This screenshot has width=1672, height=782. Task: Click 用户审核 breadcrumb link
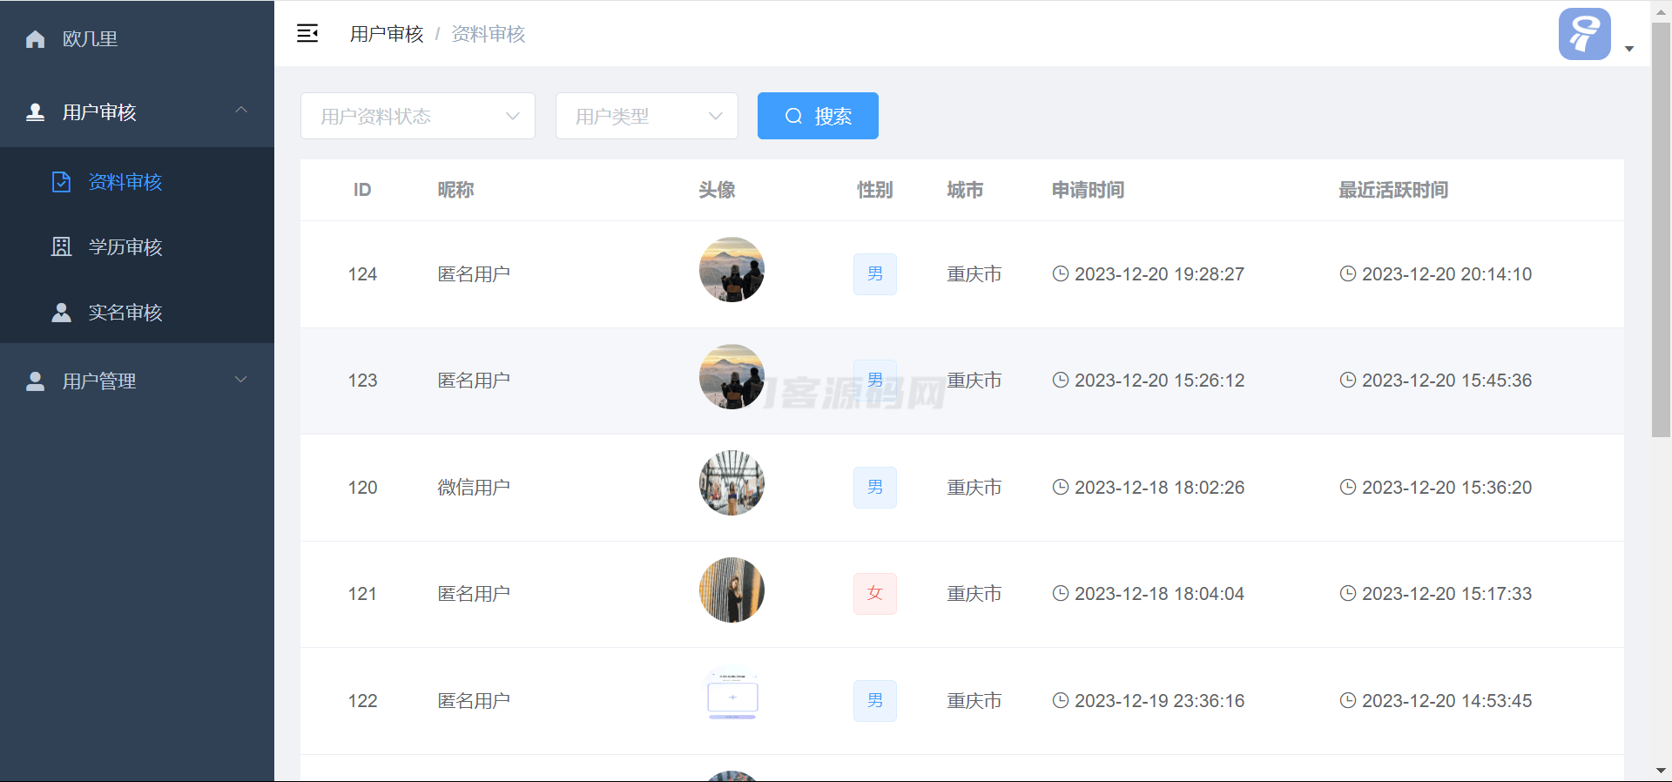coord(387,34)
